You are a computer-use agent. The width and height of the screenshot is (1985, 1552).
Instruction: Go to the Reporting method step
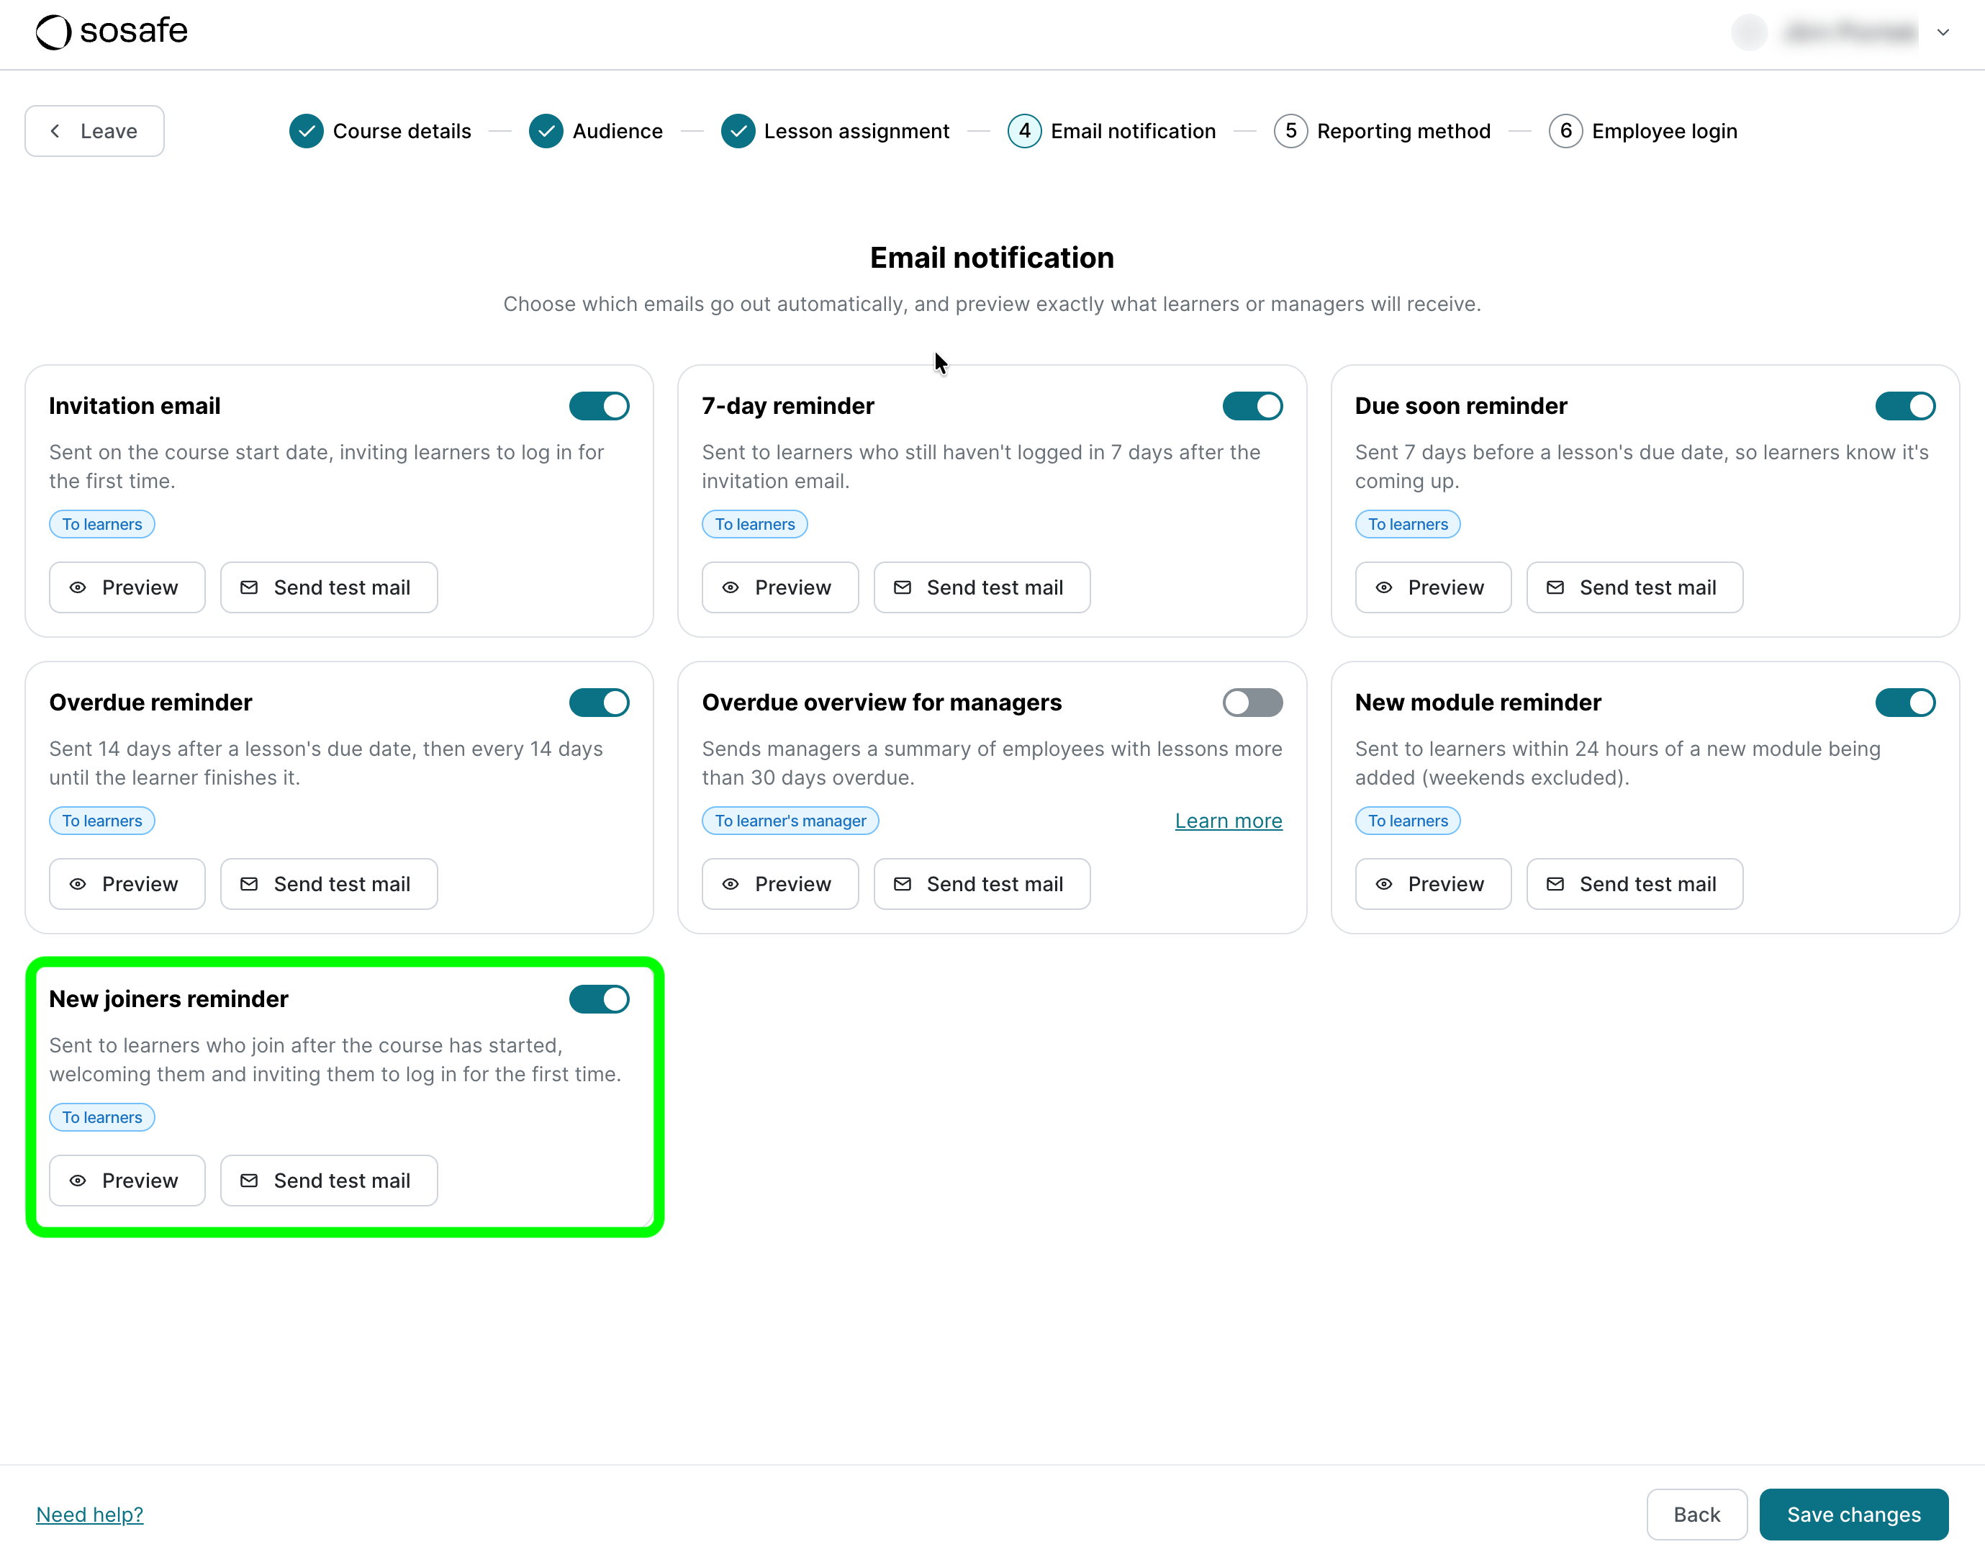(1381, 131)
